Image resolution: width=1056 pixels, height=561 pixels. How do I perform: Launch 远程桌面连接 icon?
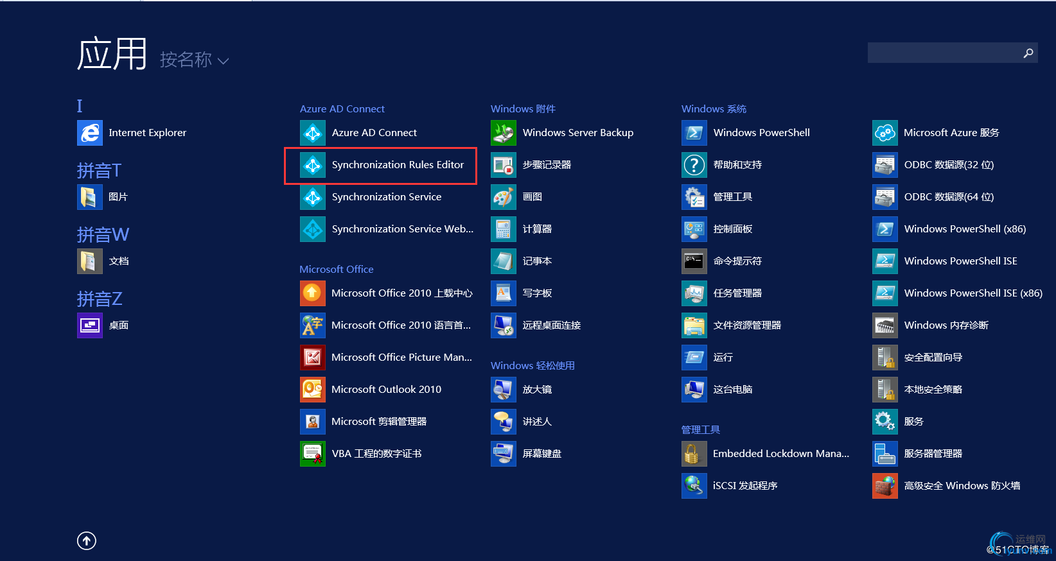pos(504,325)
